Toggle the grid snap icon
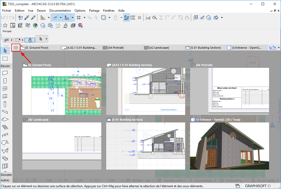 (79, 18)
